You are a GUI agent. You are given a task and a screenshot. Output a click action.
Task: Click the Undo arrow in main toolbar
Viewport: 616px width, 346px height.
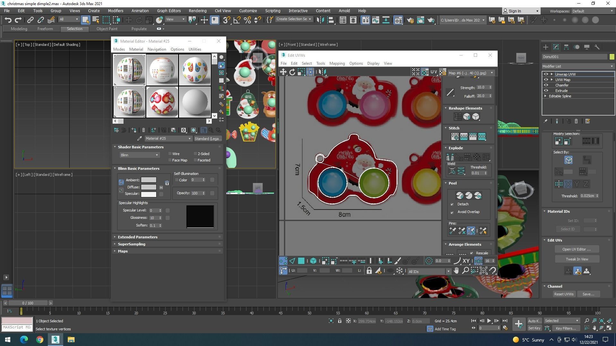8,20
